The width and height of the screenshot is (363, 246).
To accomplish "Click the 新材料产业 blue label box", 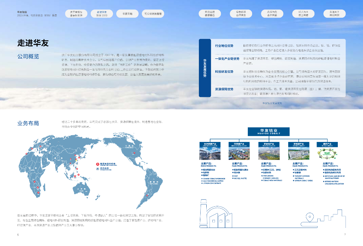I will tap(269, 144).
